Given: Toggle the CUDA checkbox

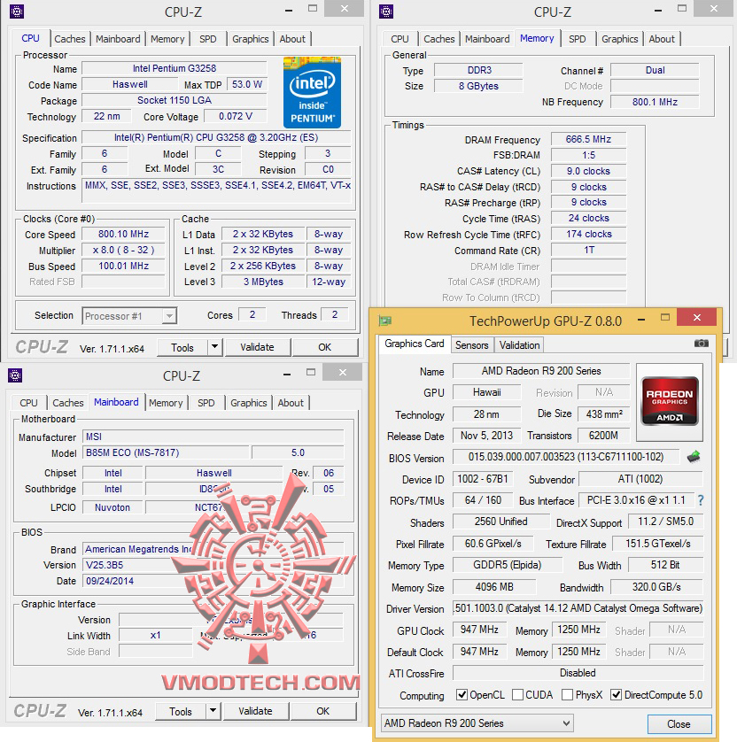Looking at the screenshot, I should (517, 695).
